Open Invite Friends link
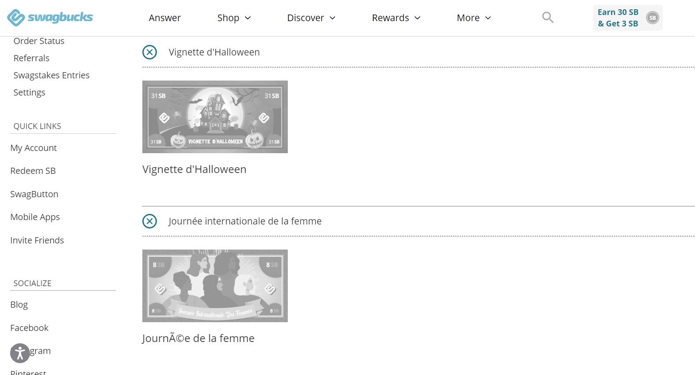Image resolution: width=695 pixels, height=375 pixels. pyautogui.click(x=37, y=240)
